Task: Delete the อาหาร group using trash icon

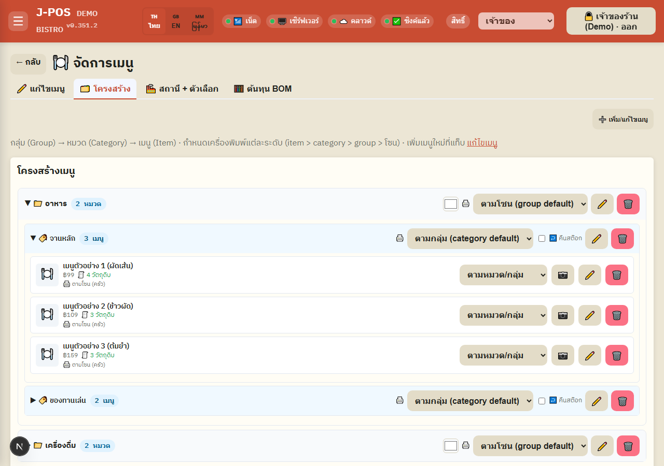Action: pos(628,204)
